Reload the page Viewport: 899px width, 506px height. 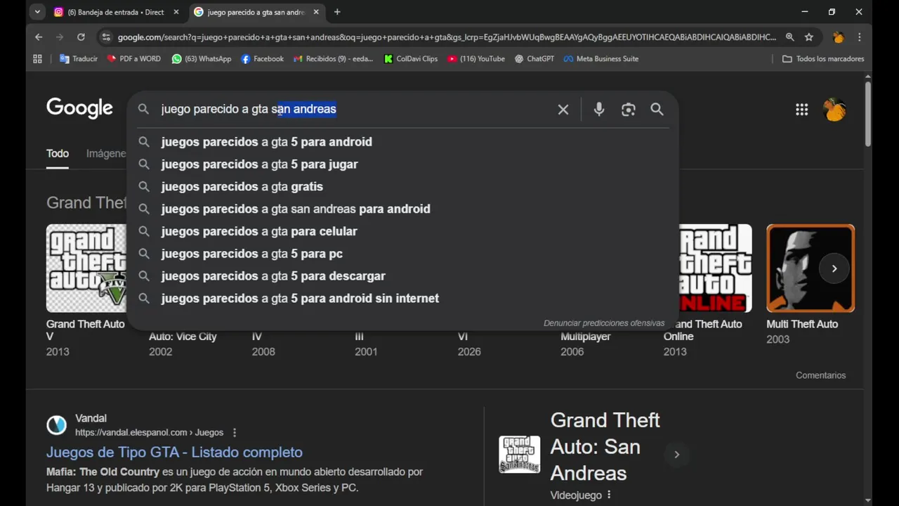(81, 37)
